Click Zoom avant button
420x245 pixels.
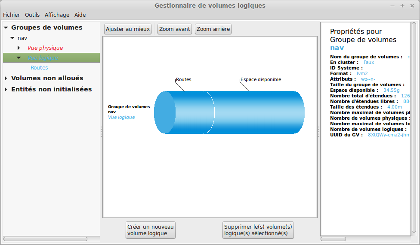pyautogui.click(x=175, y=29)
